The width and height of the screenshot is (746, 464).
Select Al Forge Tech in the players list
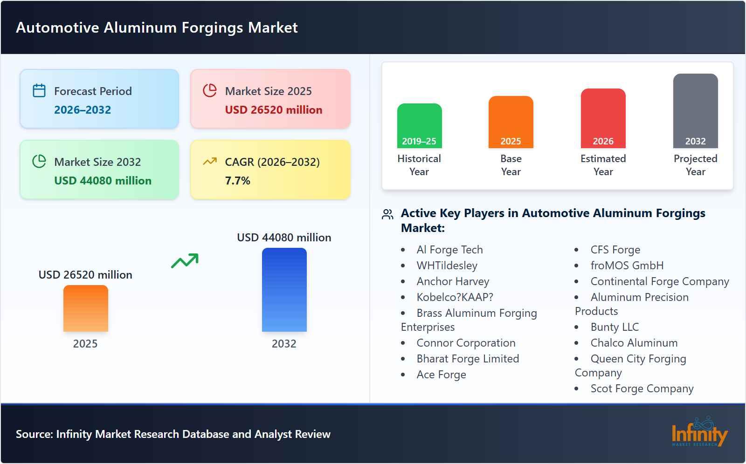pyautogui.click(x=449, y=250)
